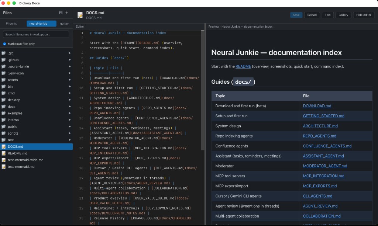Viewport: 378px width, 226px height.
Task: Click the Hide editor button
Action: [x=364, y=15]
